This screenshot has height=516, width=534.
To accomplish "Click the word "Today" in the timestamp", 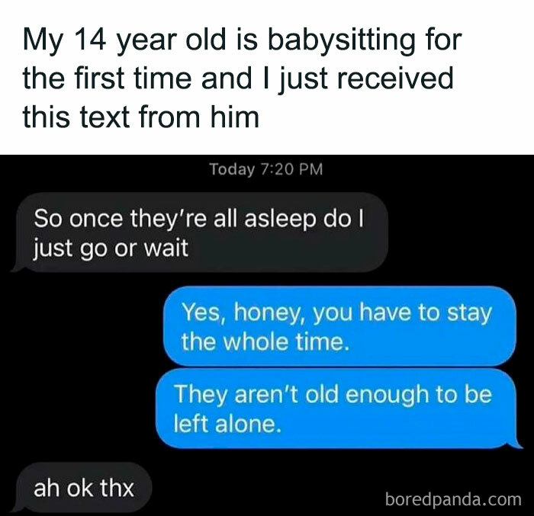I will [x=232, y=169].
